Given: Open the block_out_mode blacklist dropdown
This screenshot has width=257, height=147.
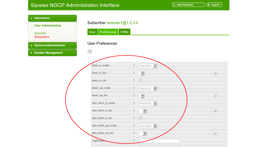Looking at the screenshot, I should click(x=148, y=88).
